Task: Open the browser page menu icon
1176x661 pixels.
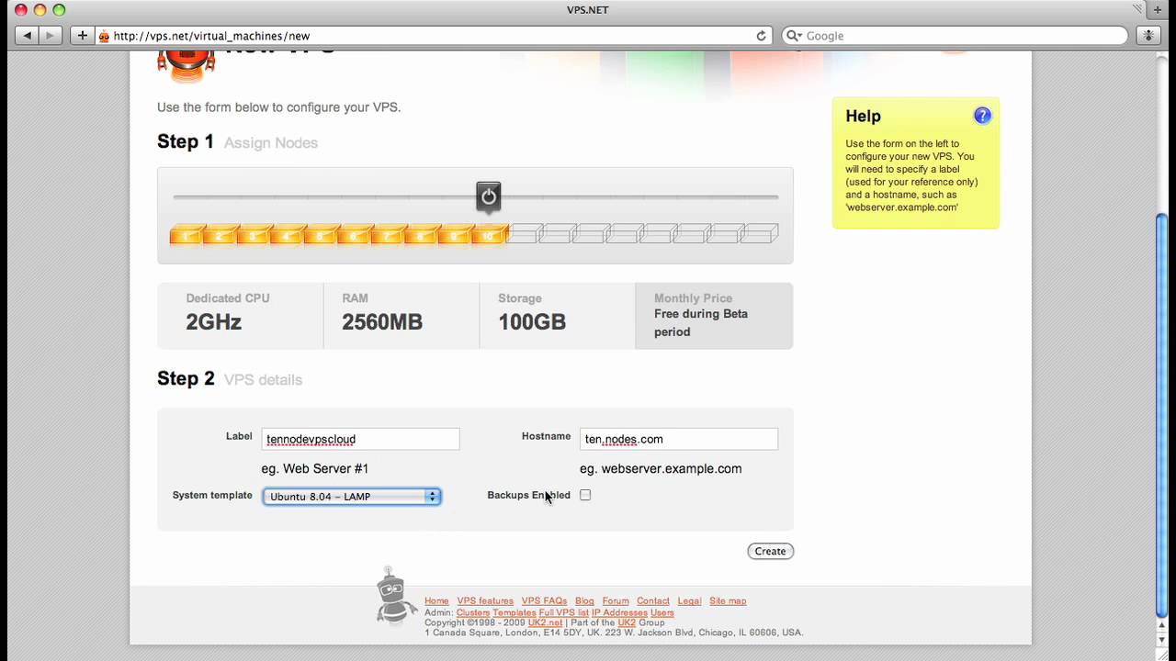Action: [x=1148, y=36]
